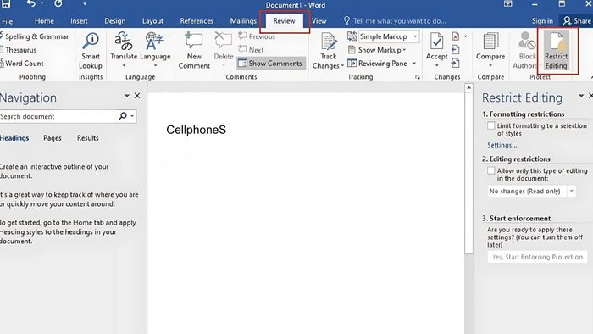Click the Redo repeat icon
The image size is (593, 334).
(x=58, y=3)
